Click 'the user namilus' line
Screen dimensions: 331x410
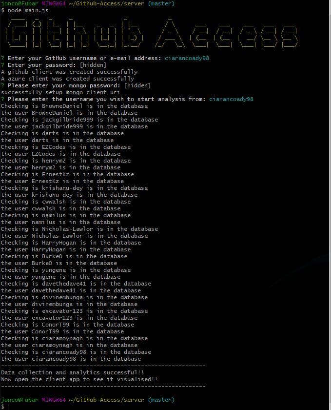(x=60, y=222)
